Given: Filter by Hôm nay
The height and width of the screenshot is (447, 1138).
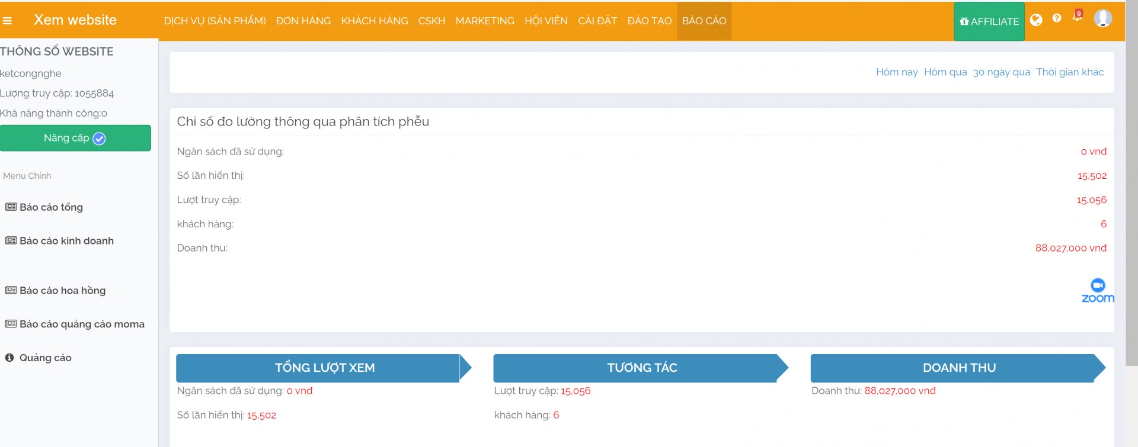Looking at the screenshot, I should (897, 72).
